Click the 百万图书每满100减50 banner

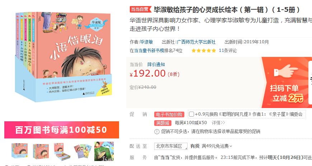tap(62, 130)
